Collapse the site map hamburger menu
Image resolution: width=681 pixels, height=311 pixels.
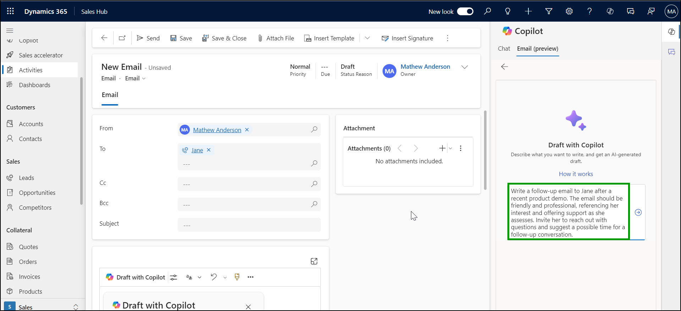10,30
